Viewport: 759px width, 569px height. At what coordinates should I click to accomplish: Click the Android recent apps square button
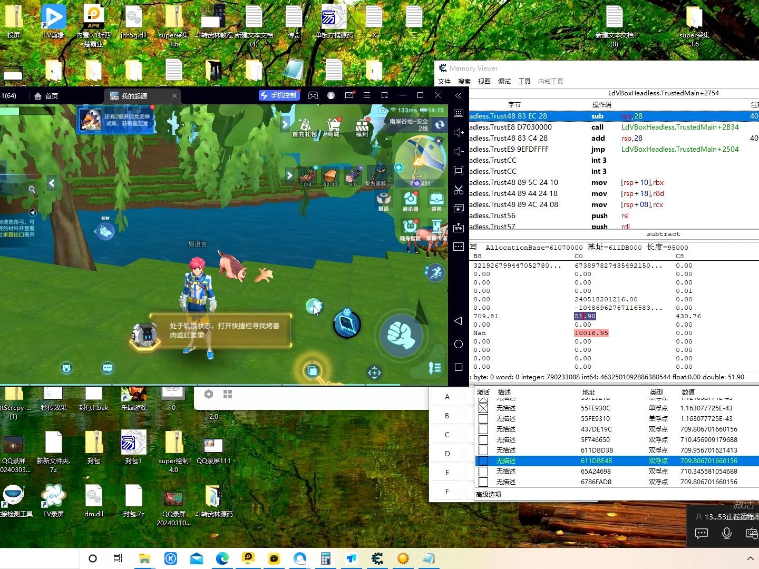point(459,367)
